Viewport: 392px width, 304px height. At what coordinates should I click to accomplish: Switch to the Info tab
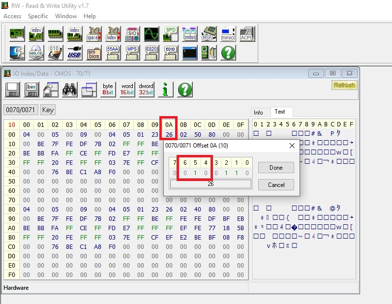coord(259,112)
